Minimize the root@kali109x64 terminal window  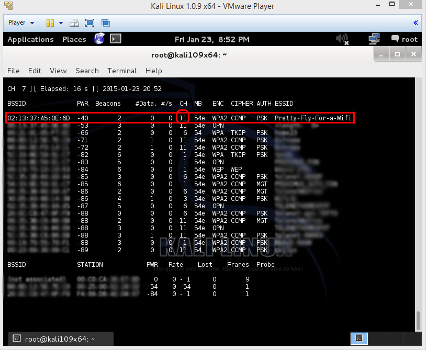381,55
